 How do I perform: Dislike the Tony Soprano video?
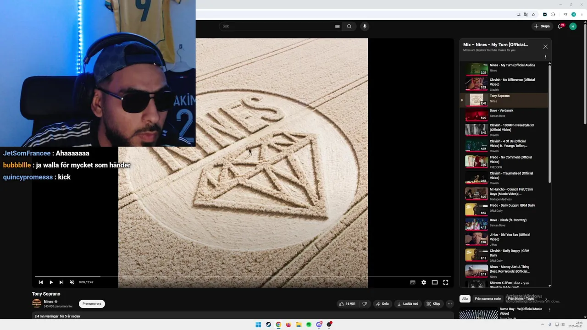coord(365,304)
